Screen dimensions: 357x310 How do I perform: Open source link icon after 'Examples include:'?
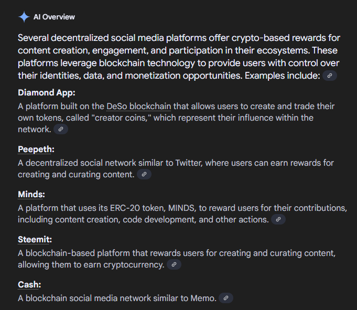point(329,76)
